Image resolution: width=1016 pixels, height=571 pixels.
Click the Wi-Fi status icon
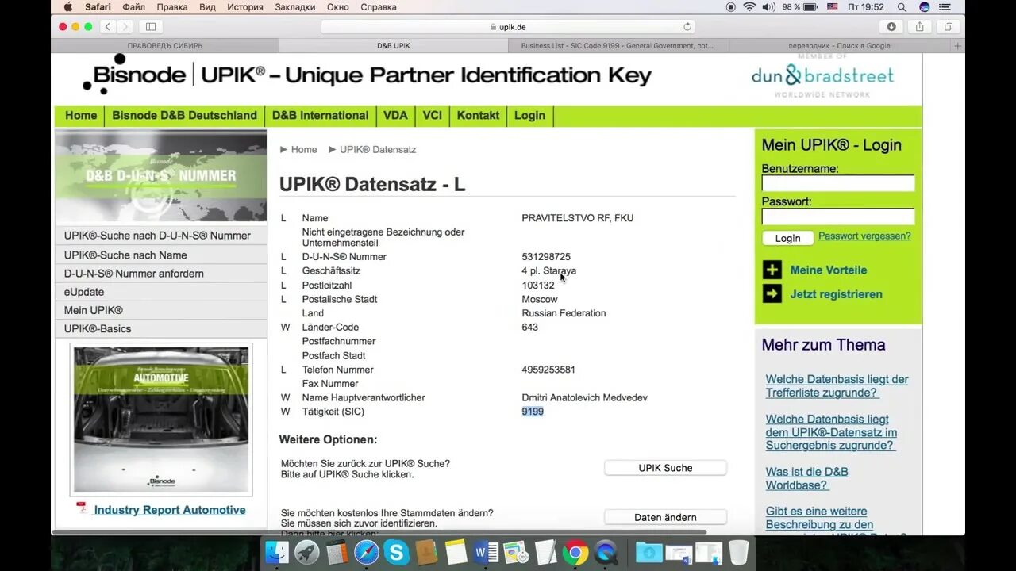pos(749,7)
